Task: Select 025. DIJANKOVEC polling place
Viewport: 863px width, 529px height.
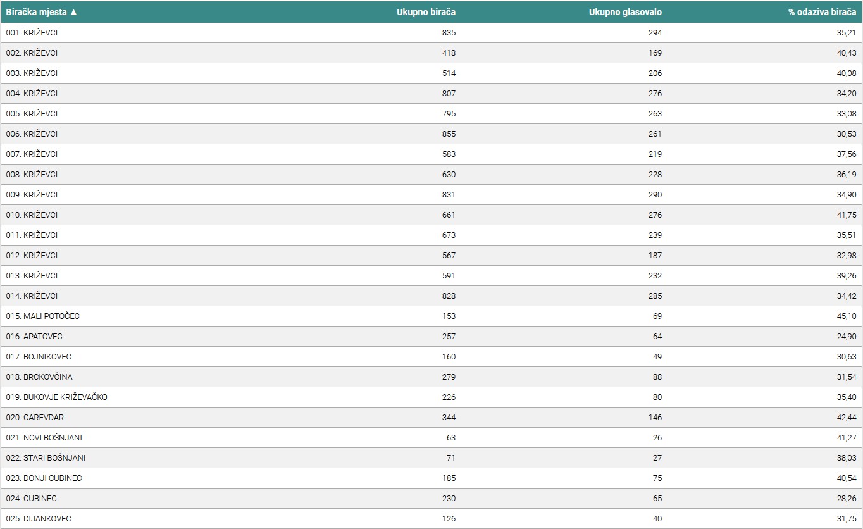Action: click(x=39, y=518)
